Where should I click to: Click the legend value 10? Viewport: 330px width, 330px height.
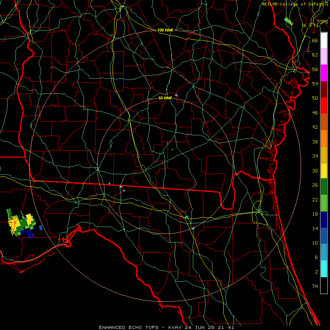coord(315,243)
